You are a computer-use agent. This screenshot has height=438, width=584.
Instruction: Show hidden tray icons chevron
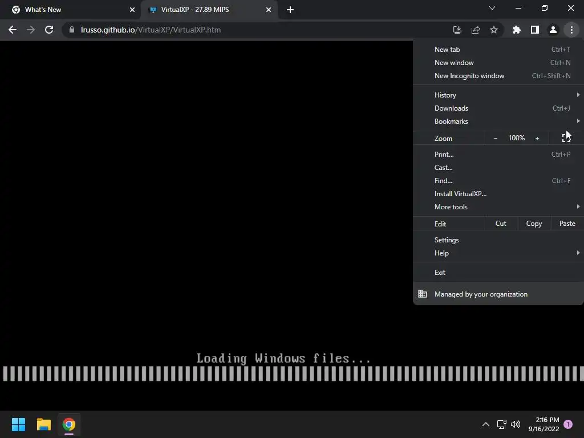[x=485, y=424]
